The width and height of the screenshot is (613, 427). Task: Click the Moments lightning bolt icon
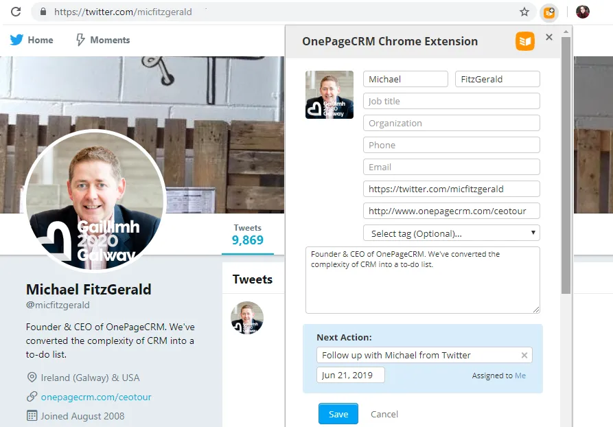[80, 40]
